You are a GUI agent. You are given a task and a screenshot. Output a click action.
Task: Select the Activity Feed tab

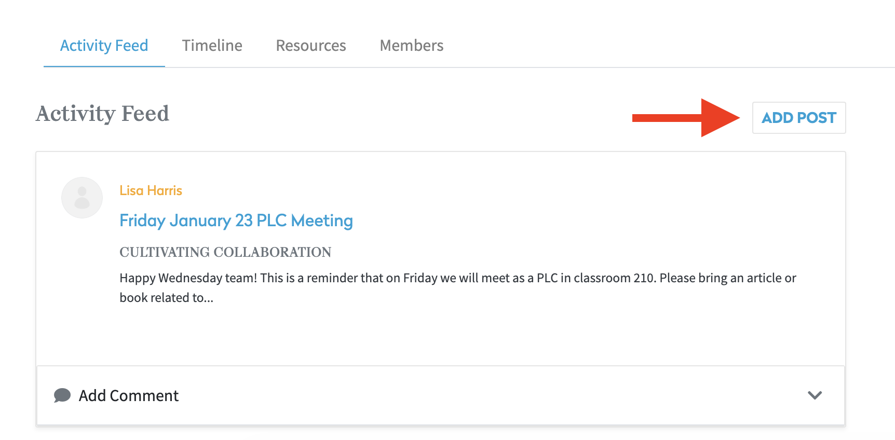104,46
